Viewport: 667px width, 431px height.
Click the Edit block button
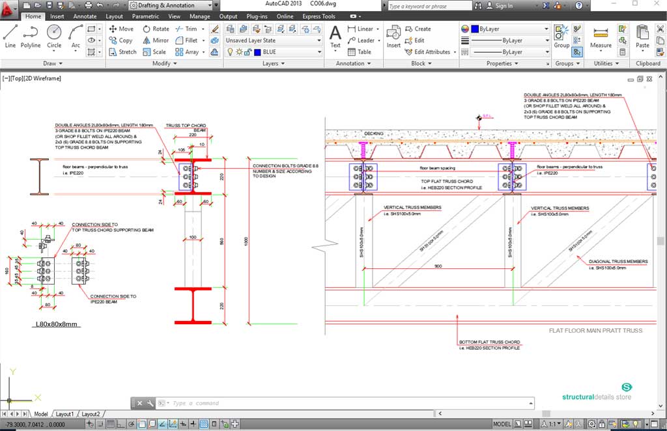point(415,40)
